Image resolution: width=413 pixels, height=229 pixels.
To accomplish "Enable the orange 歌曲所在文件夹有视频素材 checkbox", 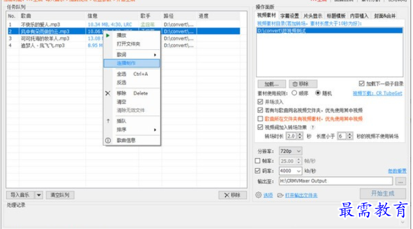I will 260,119.
